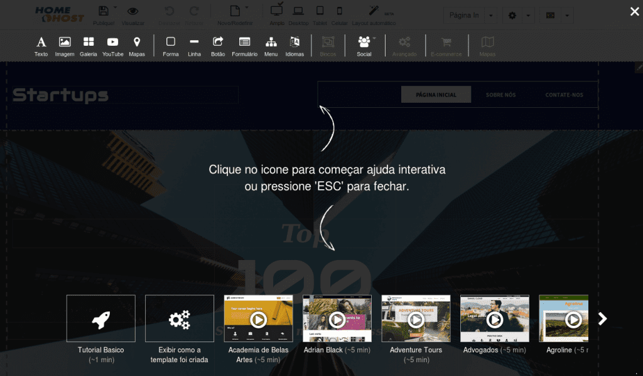The width and height of the screenshot is (643, 376).
Task: Play the Adventure Tours tutorial video
Action: click(x=416, y=318)
